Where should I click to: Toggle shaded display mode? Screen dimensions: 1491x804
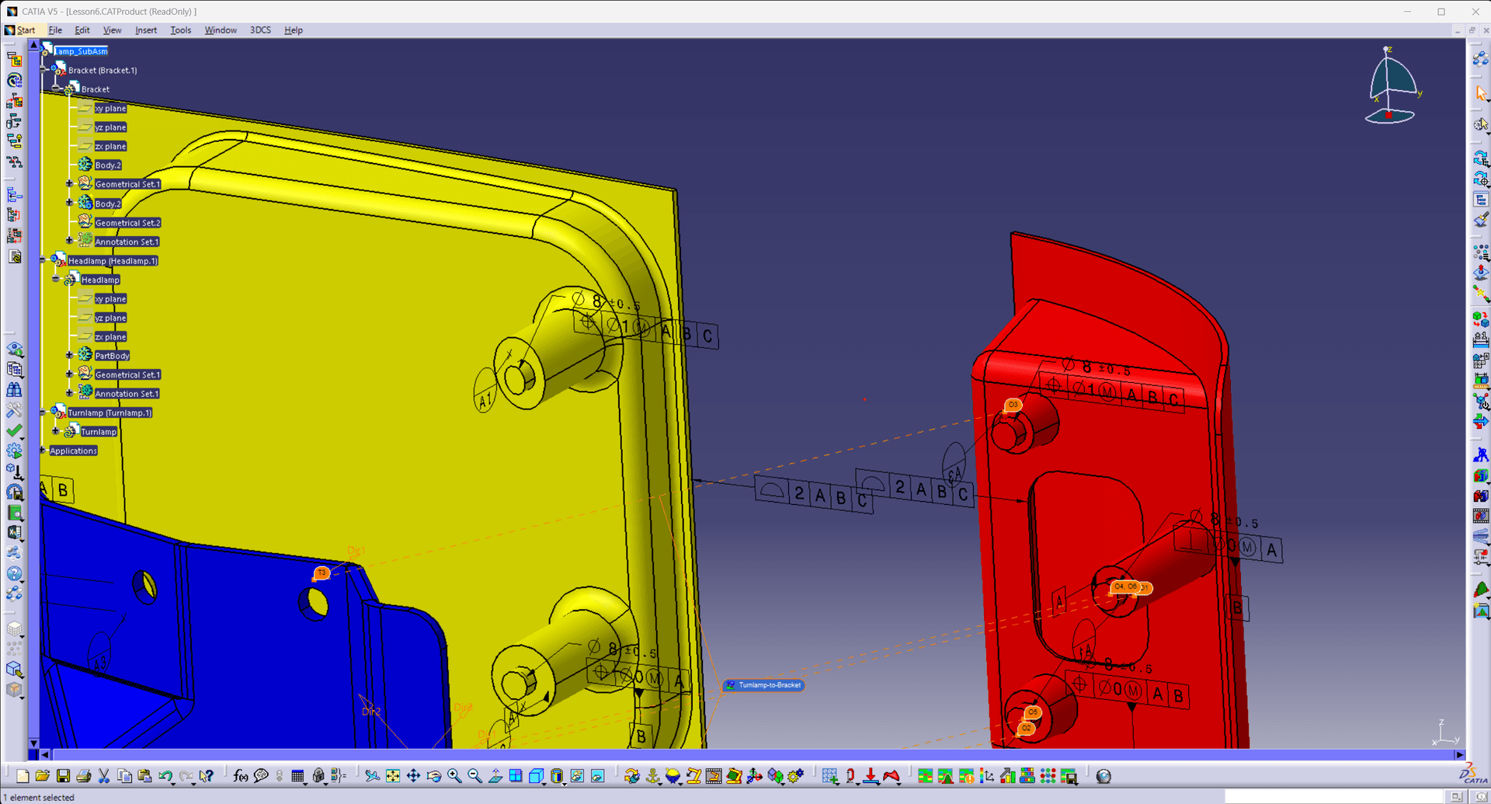click(557, 775)
